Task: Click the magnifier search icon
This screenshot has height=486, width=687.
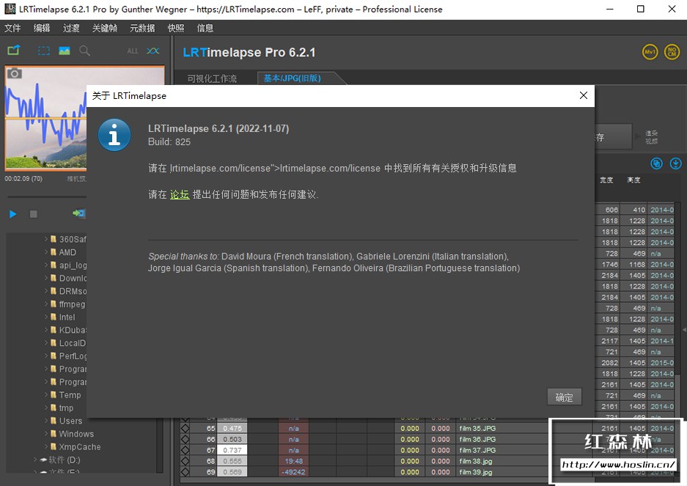Action: (x=84, y=51)
